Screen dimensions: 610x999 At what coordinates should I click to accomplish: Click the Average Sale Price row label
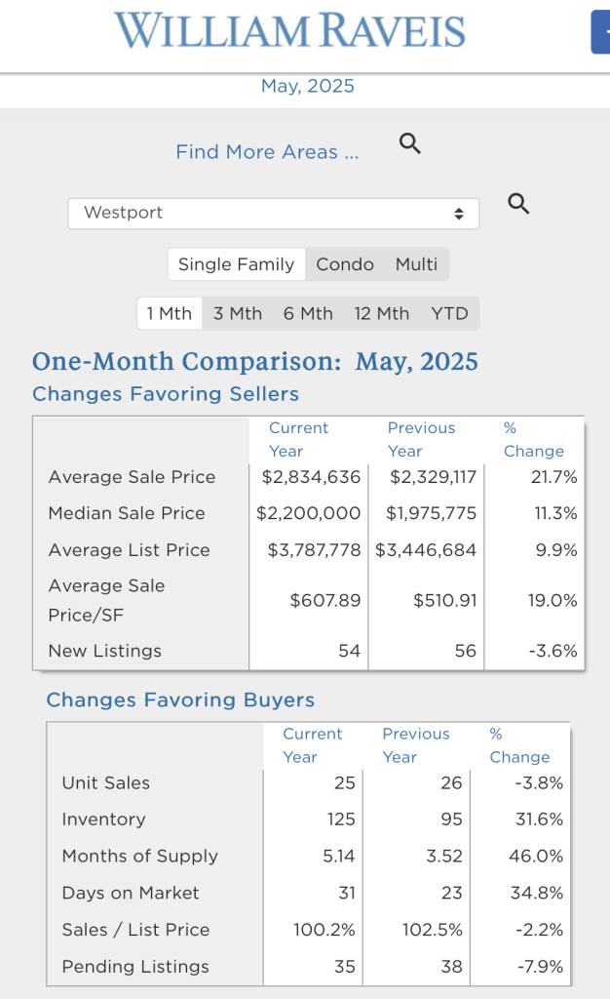click(132, 477)
